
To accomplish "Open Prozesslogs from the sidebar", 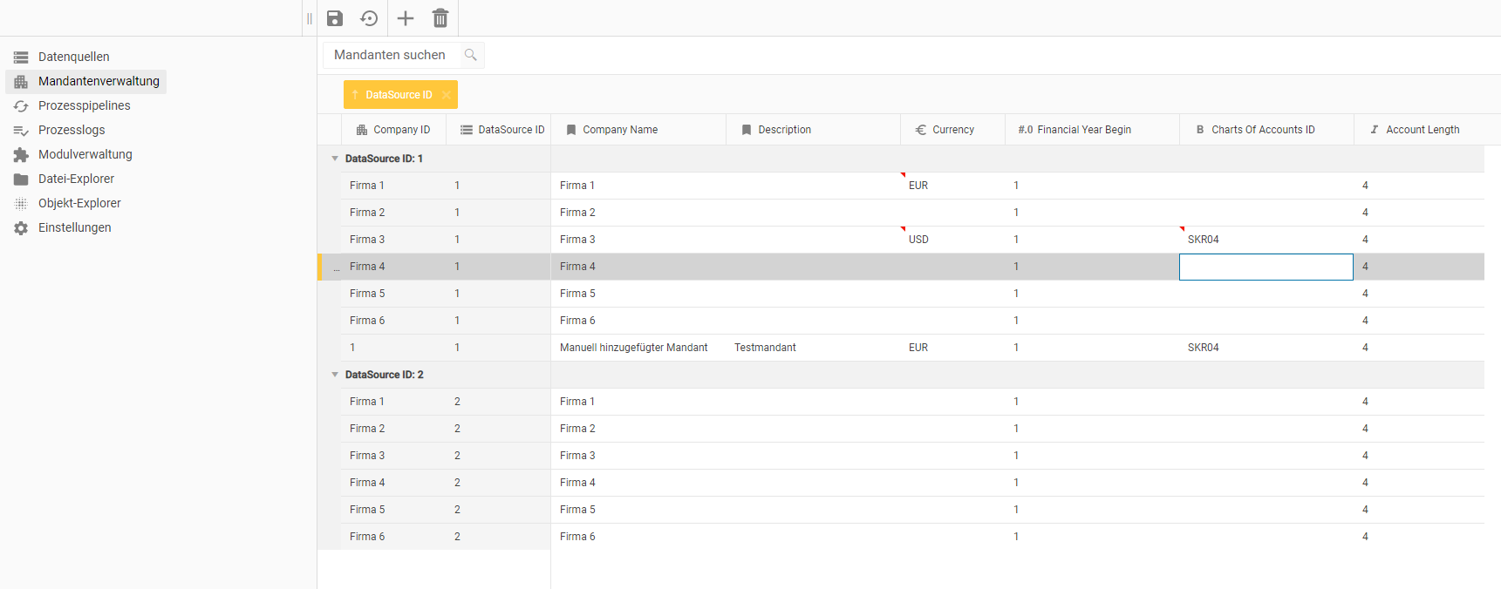I will (72, 130).
